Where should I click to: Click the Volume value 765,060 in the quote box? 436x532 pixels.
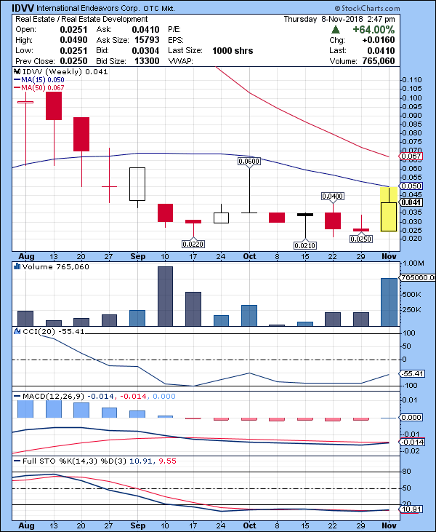(379, 61)
